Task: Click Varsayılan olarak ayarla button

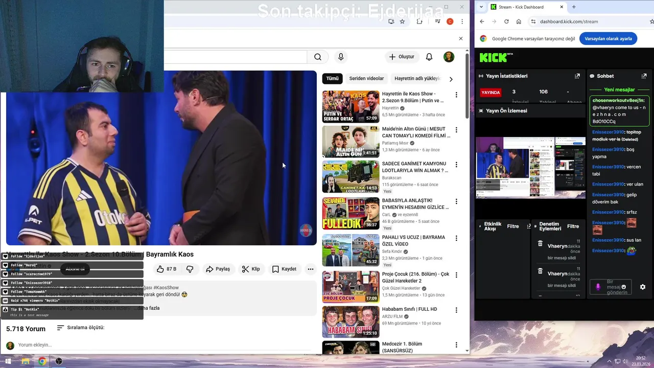Action: (x=608, y=39)
